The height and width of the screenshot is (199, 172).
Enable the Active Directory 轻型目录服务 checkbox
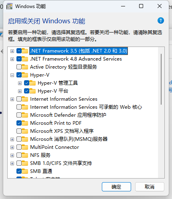(19, 67)
